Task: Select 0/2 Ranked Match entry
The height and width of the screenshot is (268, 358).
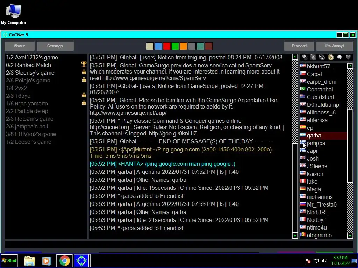Action: pyautogui.click(x=46, y=65)
